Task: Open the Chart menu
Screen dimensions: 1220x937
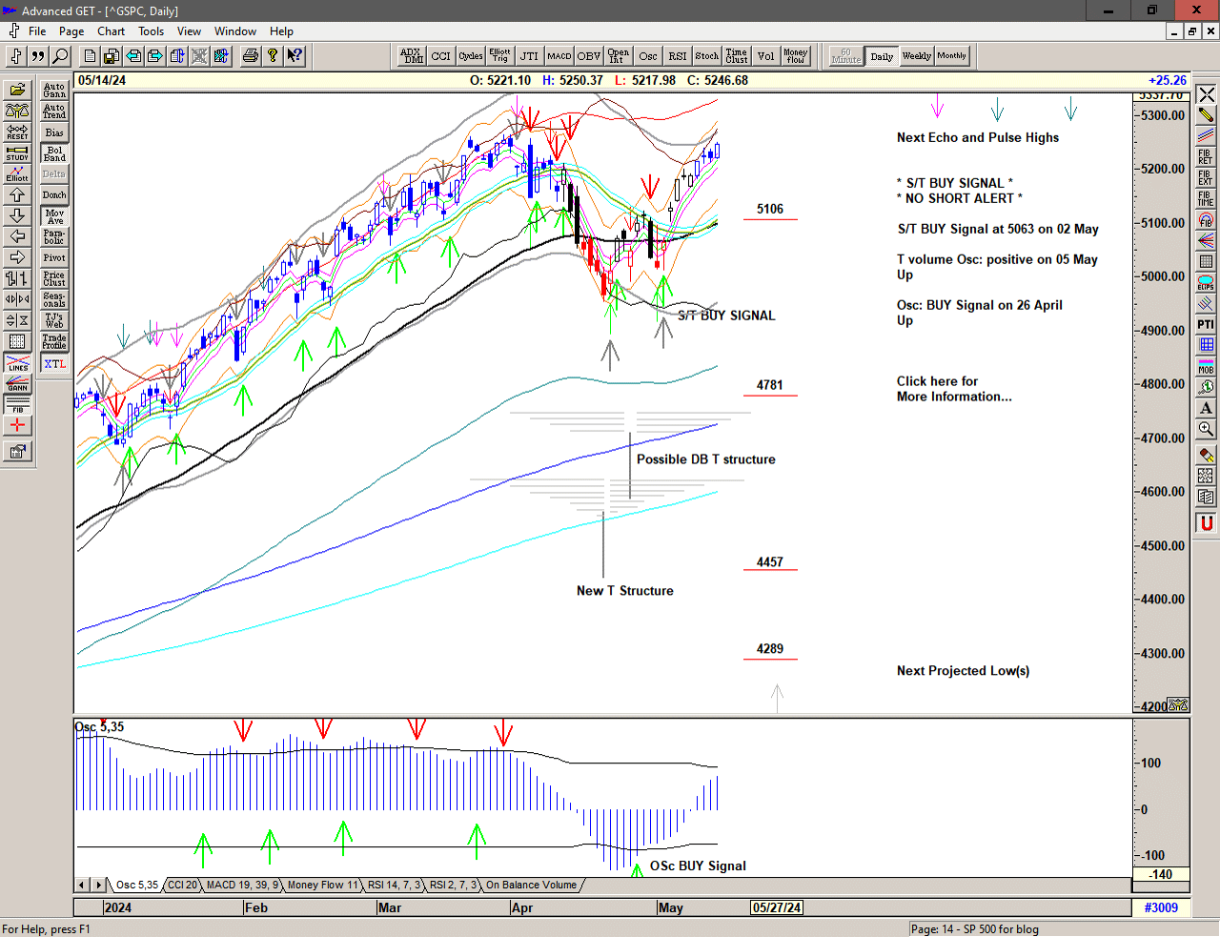Action: 111,31
